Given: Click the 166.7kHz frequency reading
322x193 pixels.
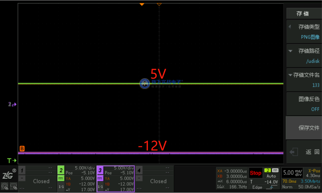Looking at the screenshot, I should (x=238, y=187).
